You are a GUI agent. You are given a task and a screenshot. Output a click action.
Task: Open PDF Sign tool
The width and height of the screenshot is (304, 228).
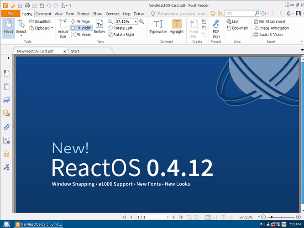pos(216,29)
